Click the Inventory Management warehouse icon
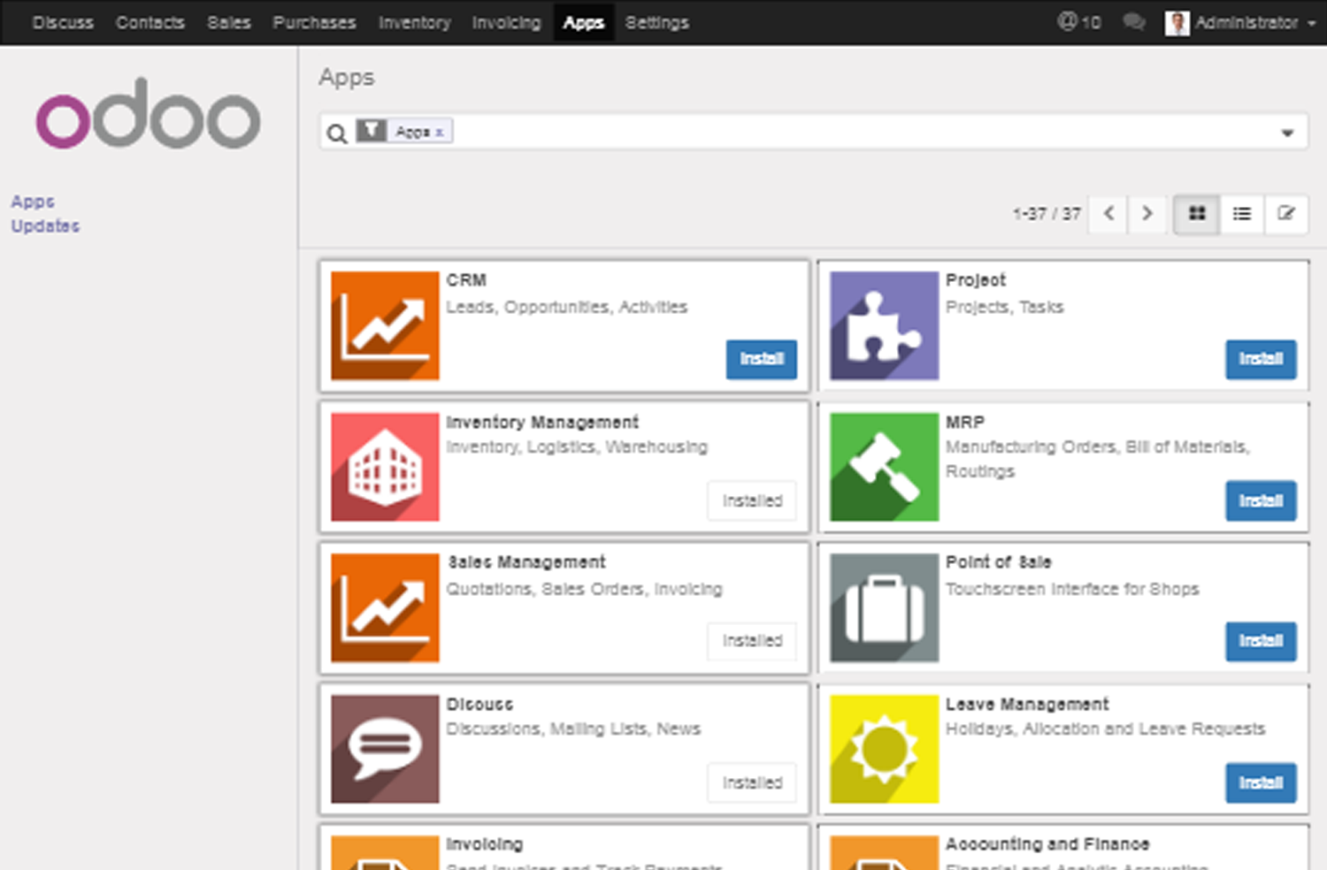Viewport: 1327px width, 870px height. tap(385, 467)
